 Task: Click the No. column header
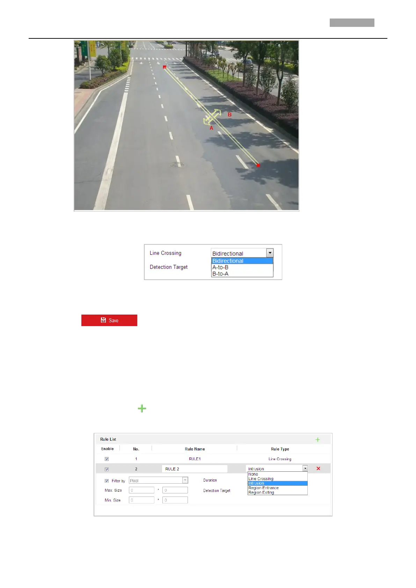coord(136,449)
